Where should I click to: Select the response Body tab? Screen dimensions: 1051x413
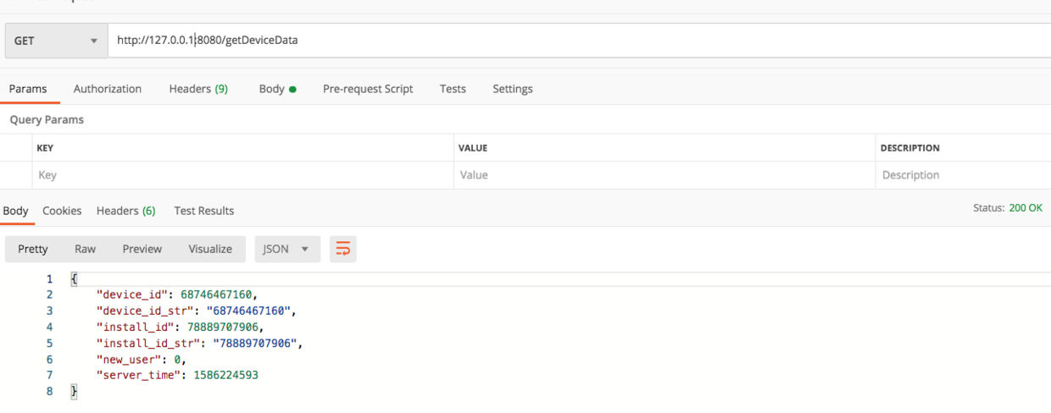15,211
